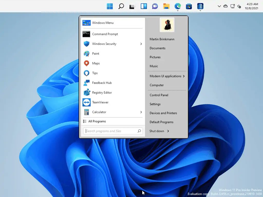Select Paint label from program list
This screenshot has width=263, height=197.
coord(96,54)
